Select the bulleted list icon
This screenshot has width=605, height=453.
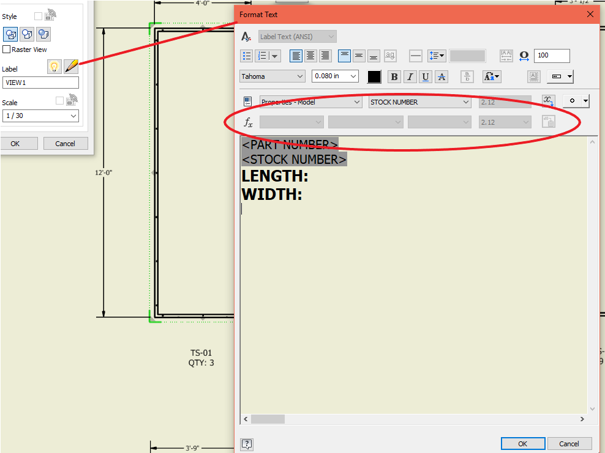247,56
